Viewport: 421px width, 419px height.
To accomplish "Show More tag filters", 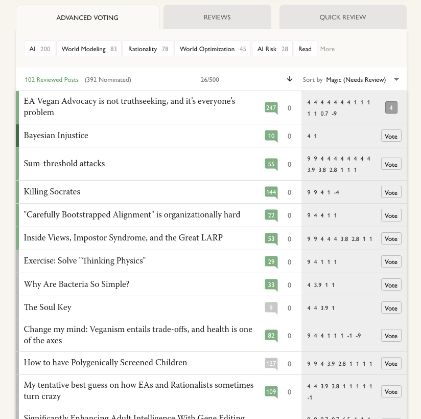I will (x=328, y=49).
